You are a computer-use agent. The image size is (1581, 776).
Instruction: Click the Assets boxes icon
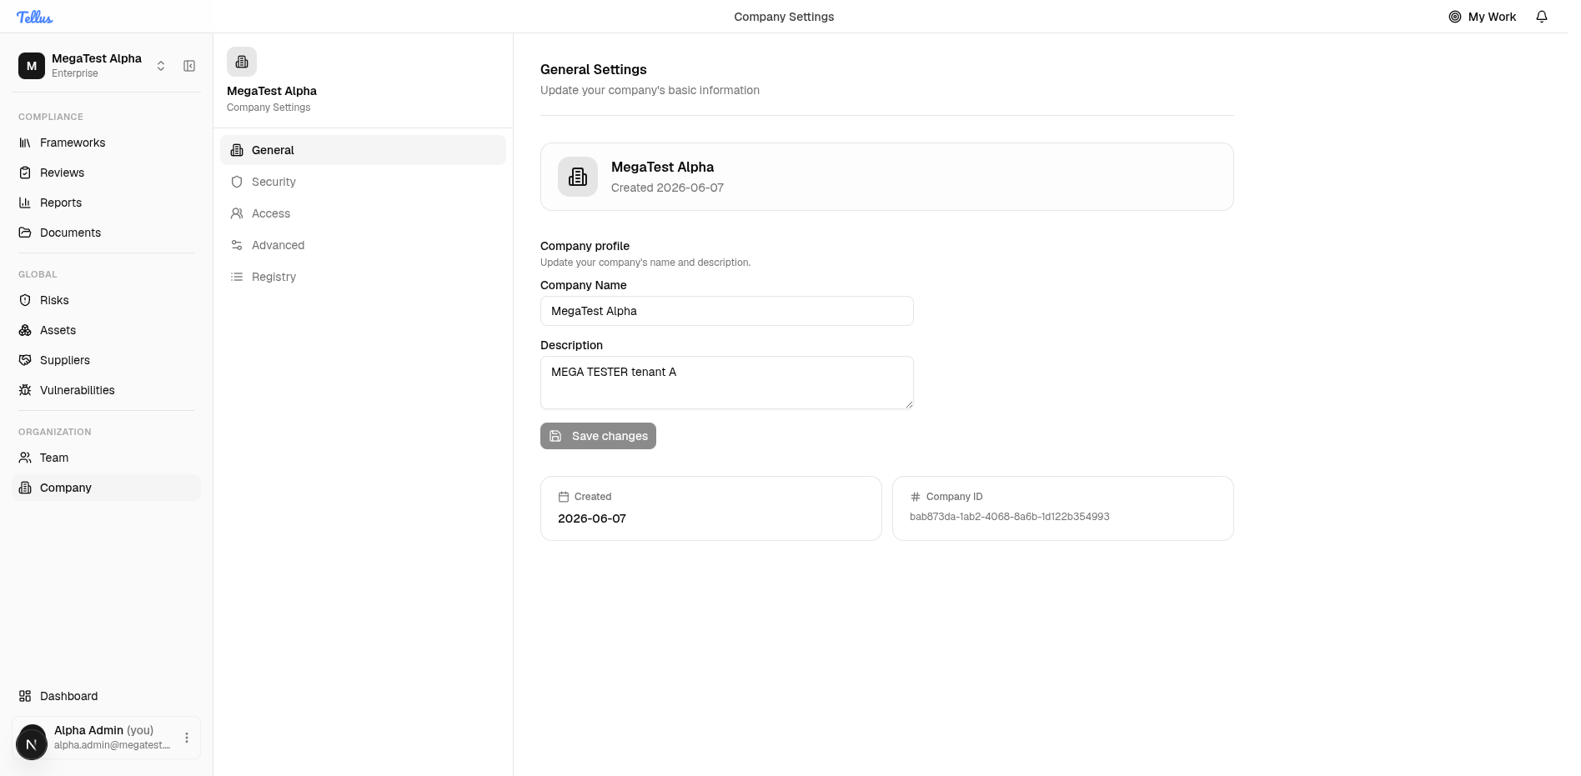pyautogui.click(x=25, y=330)
